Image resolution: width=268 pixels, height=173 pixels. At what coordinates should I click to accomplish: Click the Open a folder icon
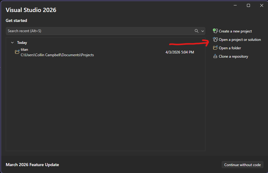coord(215,48)
